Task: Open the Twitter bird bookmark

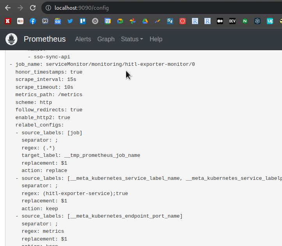Action: (x=70, y=21)
